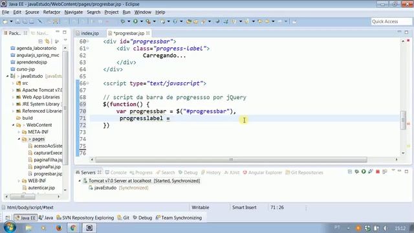Viewport: 414px width, 233px height.
Task: Collapse the WebContent folder node
Action: [x=13, y=125]
